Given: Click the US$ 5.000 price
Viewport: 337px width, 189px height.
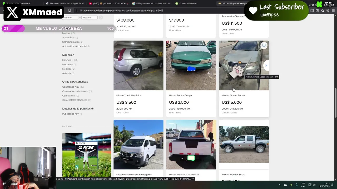Looking at the screenshot, I should [x=232, y=102].
